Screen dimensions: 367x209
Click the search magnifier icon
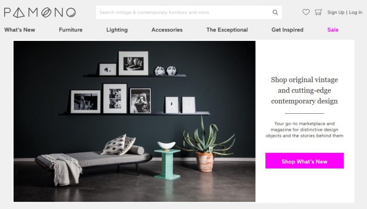point(275,13)
